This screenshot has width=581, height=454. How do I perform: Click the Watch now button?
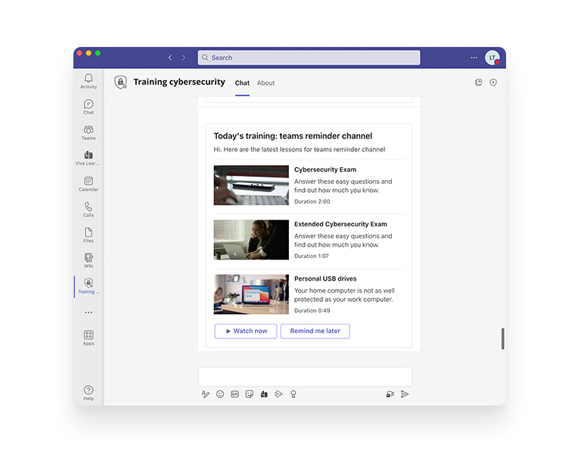click(x=245, y=331)
